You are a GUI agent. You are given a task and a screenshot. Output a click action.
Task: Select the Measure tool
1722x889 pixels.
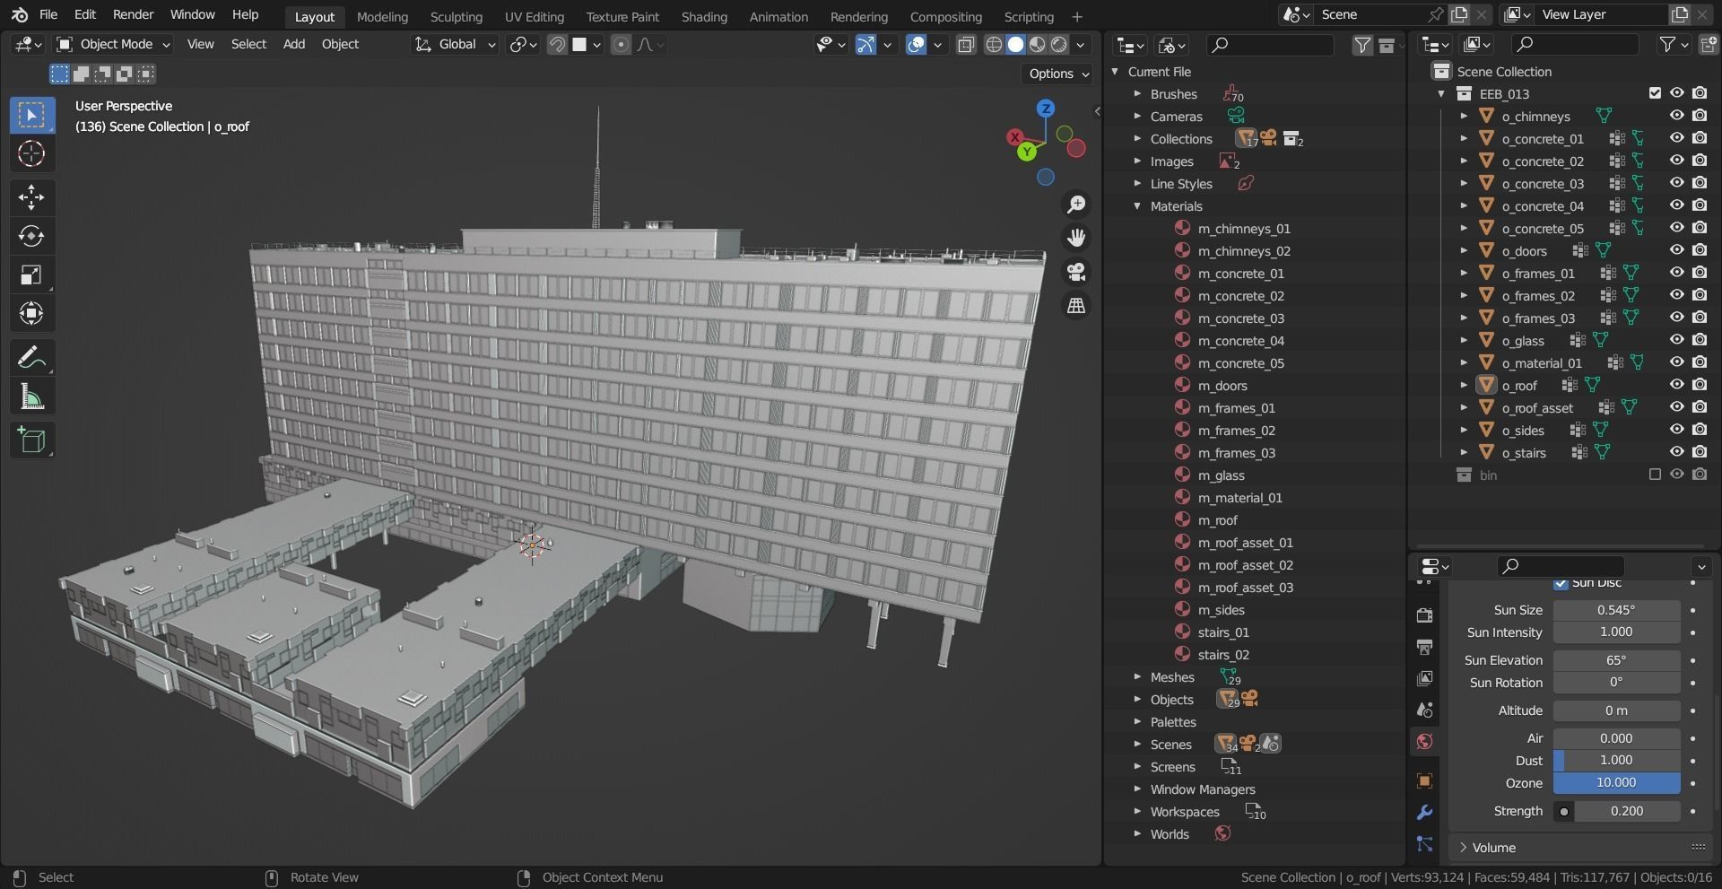coord(31,397)
